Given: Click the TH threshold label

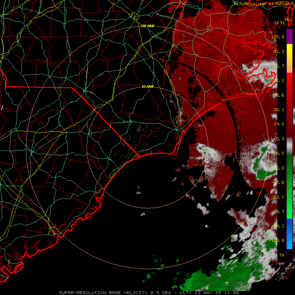Looking at the screenshot, I should tap(282, 255).
